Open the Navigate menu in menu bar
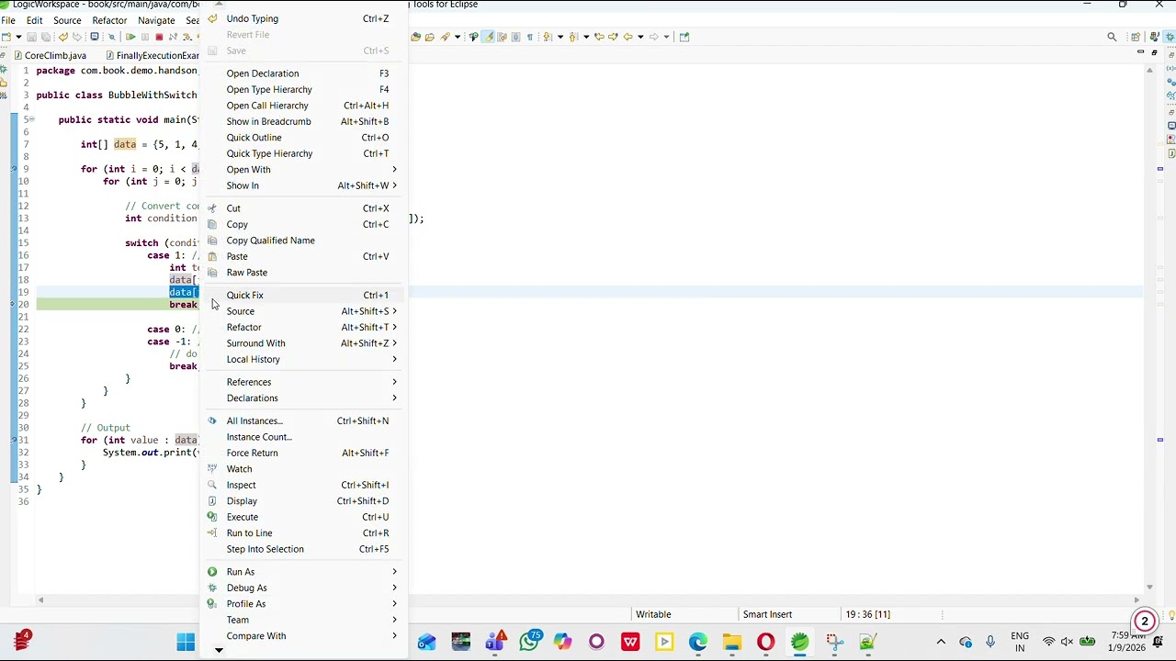The image size is (1176, 661). (156, 20)
